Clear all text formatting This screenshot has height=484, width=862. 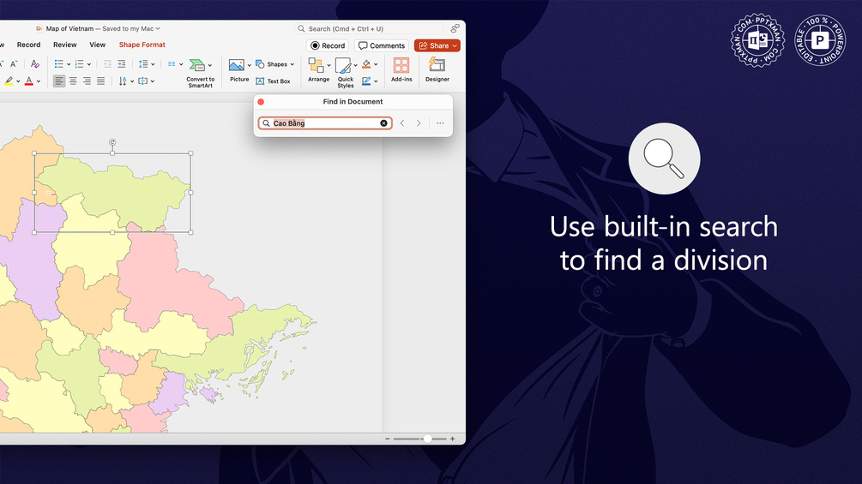tap(34, 64)
